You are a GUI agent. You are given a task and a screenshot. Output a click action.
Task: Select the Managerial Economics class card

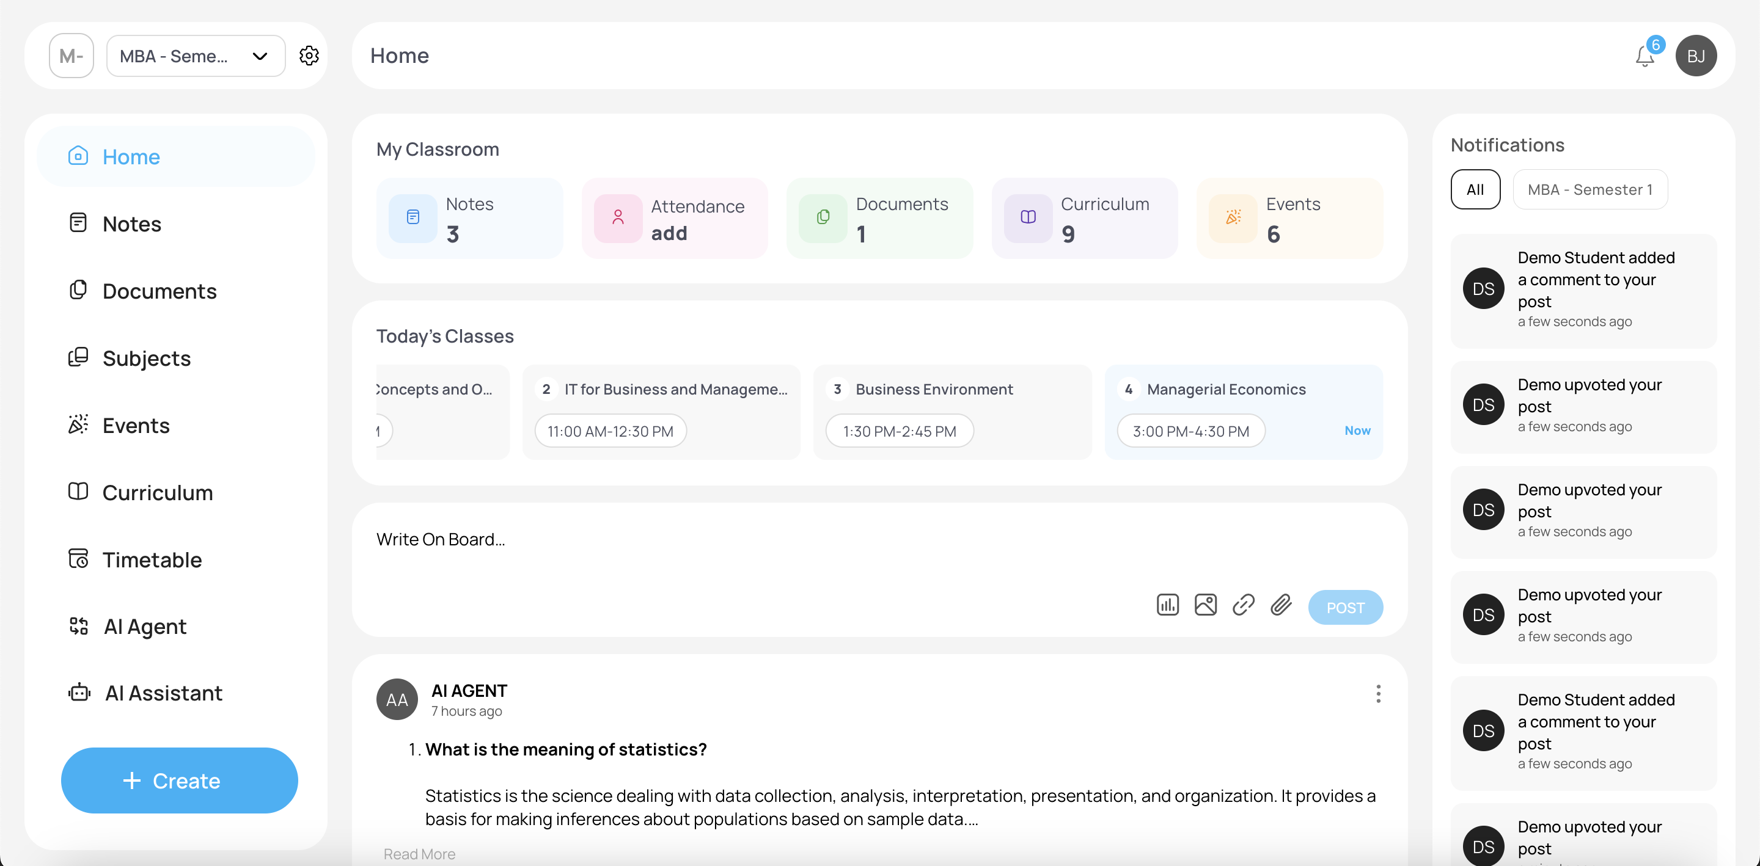[1244, 412]
